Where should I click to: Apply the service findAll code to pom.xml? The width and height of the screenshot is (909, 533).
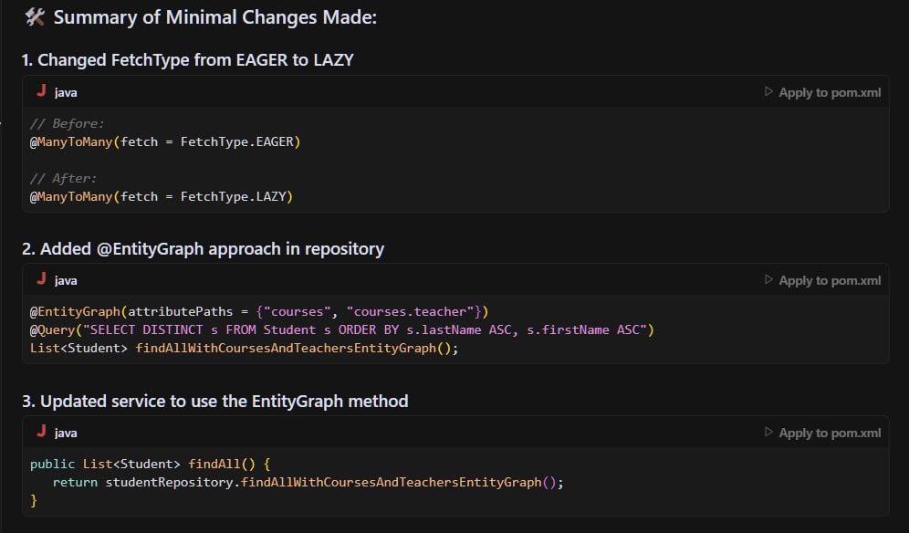pos(822,433)
